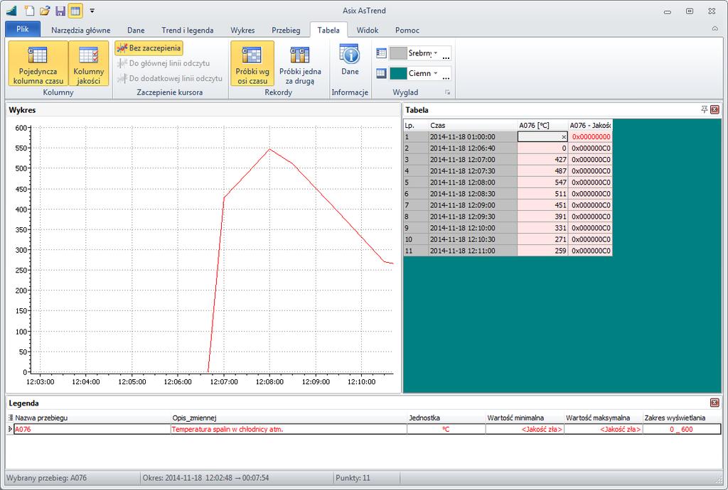This screenshot has height=490, width=728.
Task: Select cell with time 2014-11-18 12:06:40
Action: pyautogui.click(x=473, y=148)
